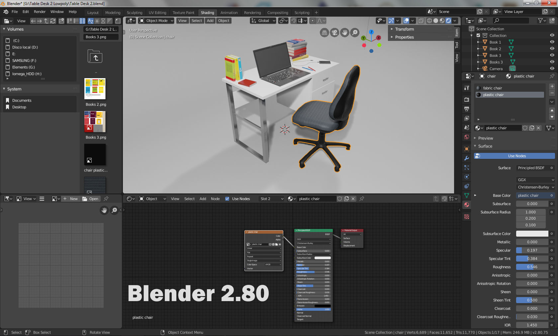Viewport: 558px width, 336px height.
Task: Add a new material slot plus
Action: [552, 86]
